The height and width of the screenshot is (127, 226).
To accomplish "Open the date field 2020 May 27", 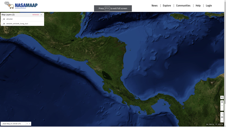I will 13,124.
